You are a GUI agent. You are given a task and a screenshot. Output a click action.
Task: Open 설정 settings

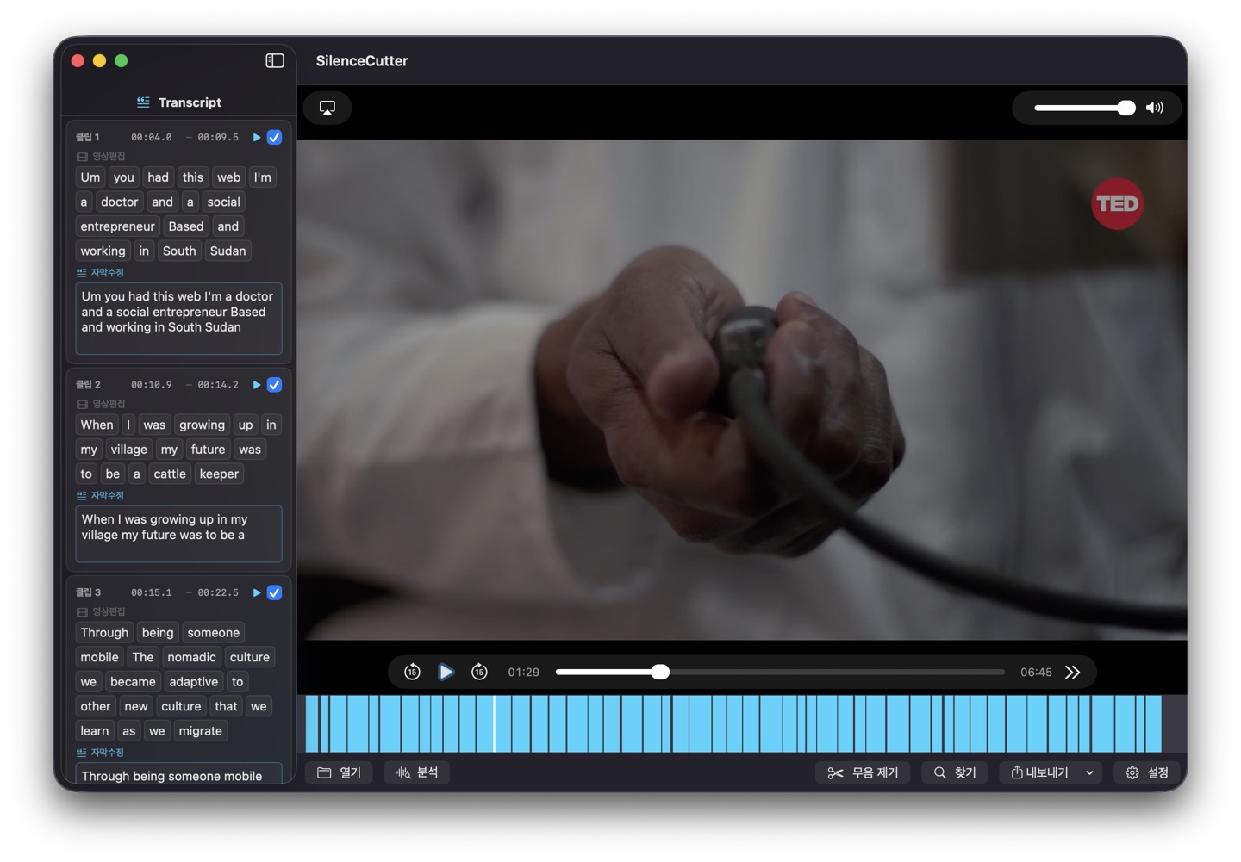point(1147,772)
